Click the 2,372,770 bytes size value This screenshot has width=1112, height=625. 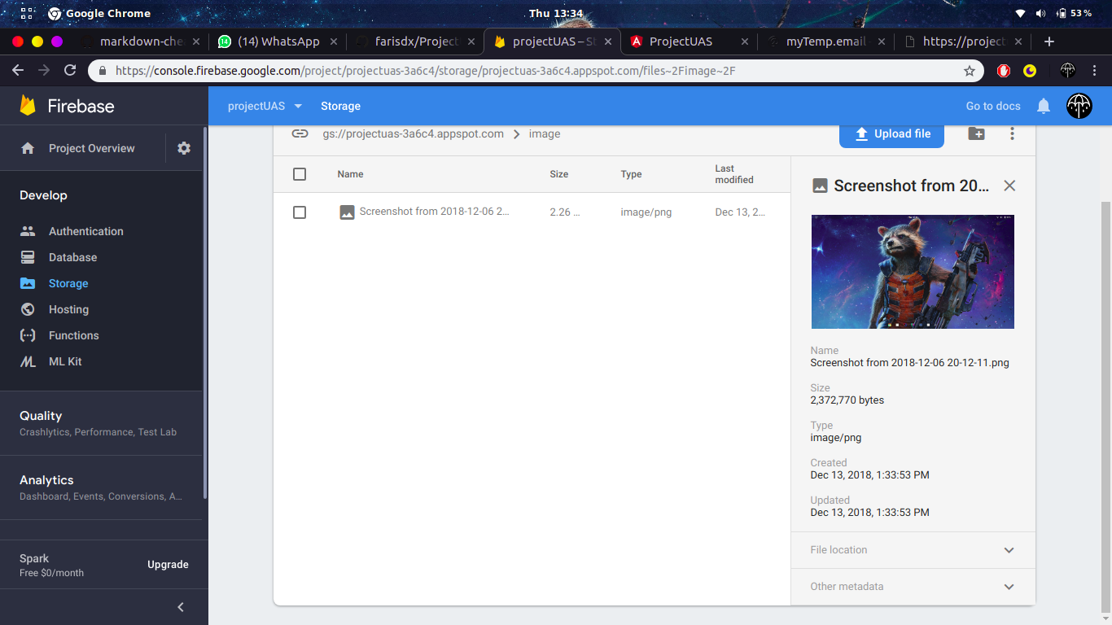(847, 400)
